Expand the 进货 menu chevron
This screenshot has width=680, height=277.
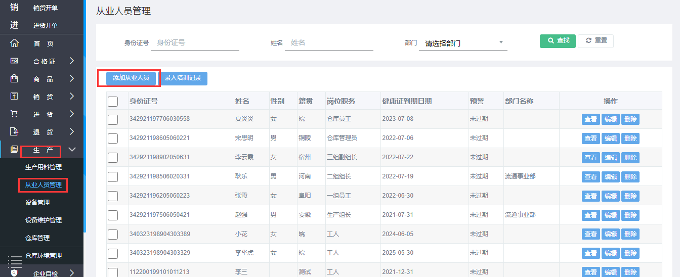(x=72, y=114)
